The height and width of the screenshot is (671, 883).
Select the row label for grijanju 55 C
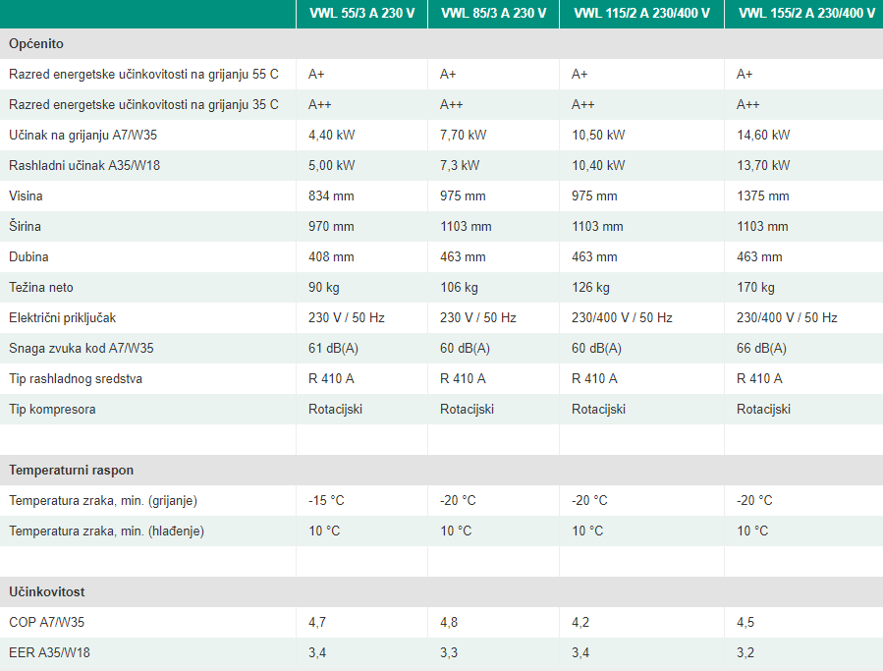(143, 75)
